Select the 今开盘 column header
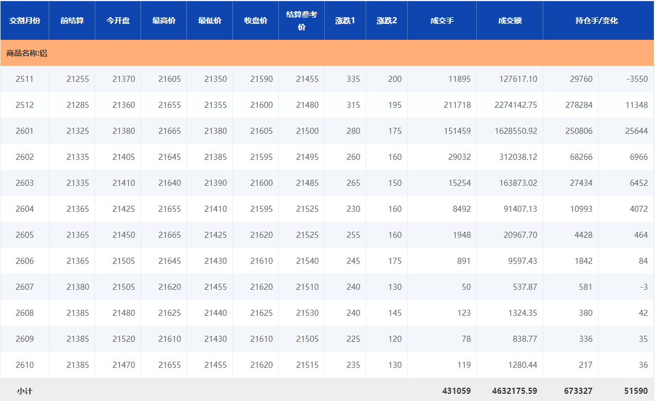This screenshot has height=401, width=655. coord(118,20)
